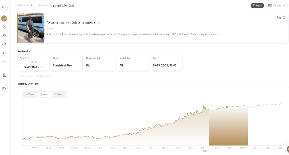Click the info icon next to Growth
Image resolution: width=289 pixels, height=155 pixels.
(x=29, y=58)
